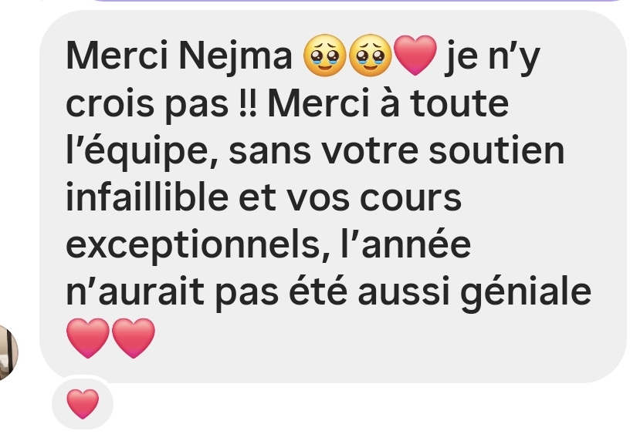This screenshot has height=441, width=630.
Task: Click the word 'exceptionnels' in the message
Action: coord(192,246)
